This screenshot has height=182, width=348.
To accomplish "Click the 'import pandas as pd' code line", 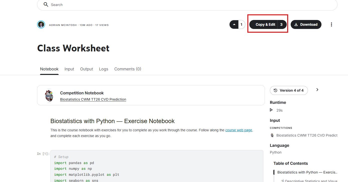I will click(74, 163).
